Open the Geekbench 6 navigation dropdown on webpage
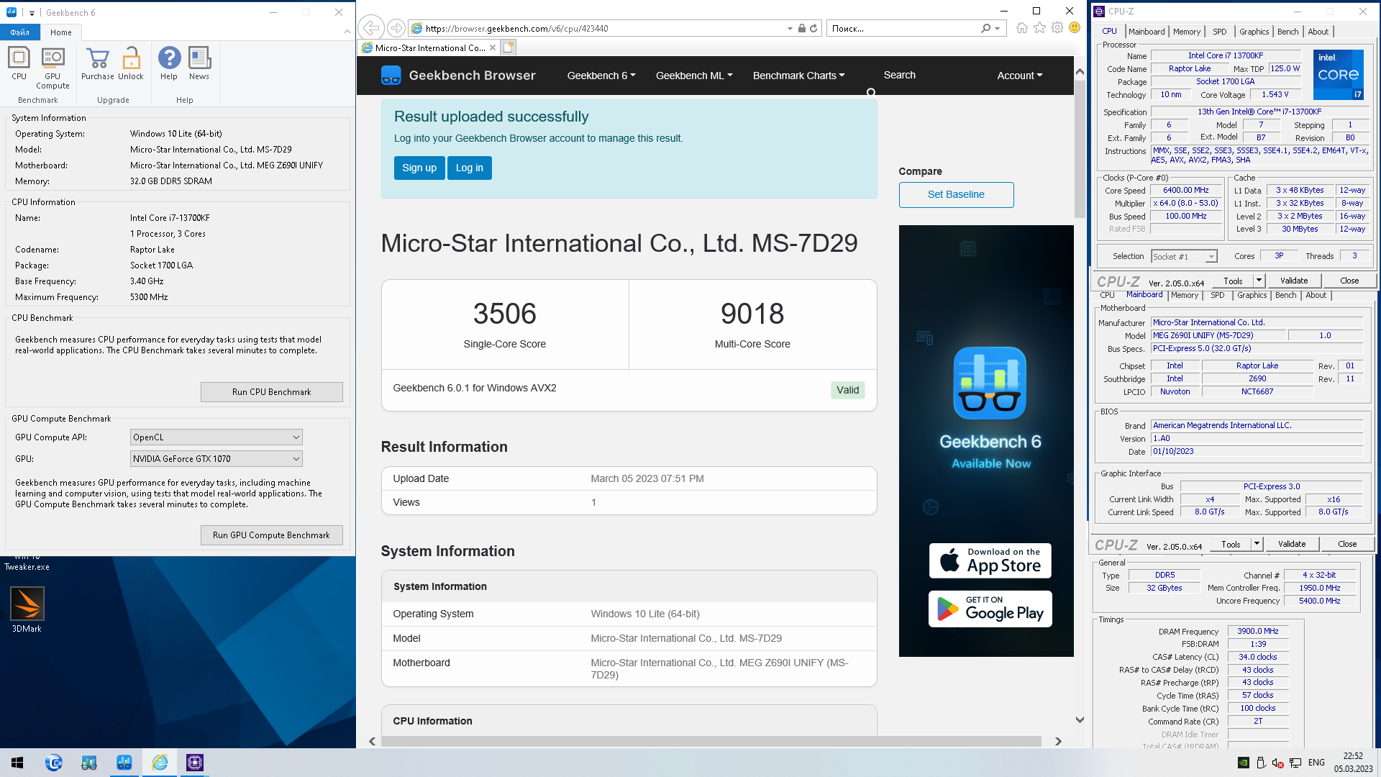The image size is (1381, 777). [x=601, y=76]
